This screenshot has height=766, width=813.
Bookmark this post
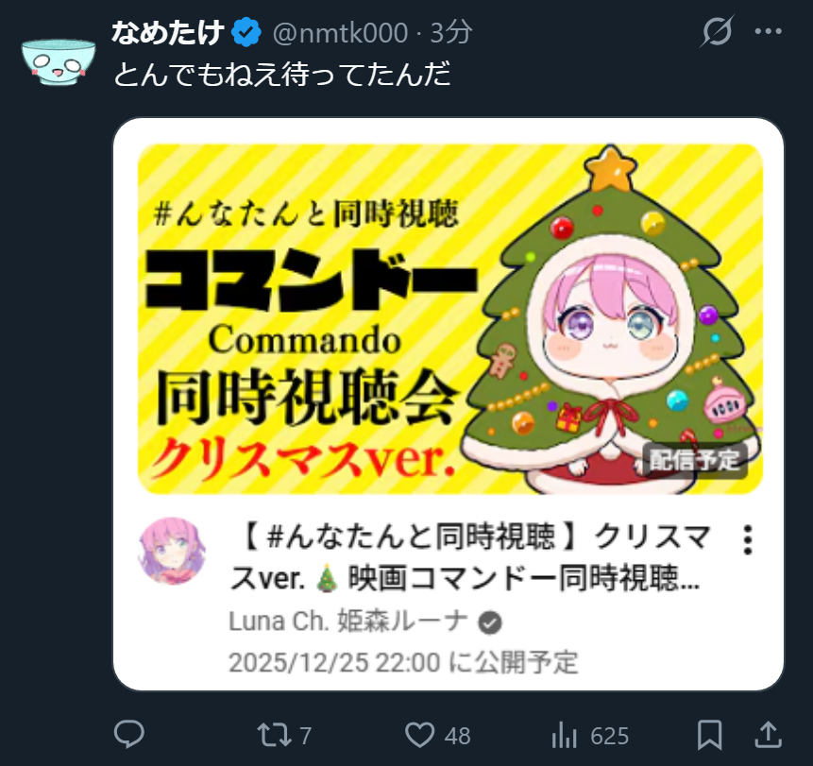tap(709, 735)
